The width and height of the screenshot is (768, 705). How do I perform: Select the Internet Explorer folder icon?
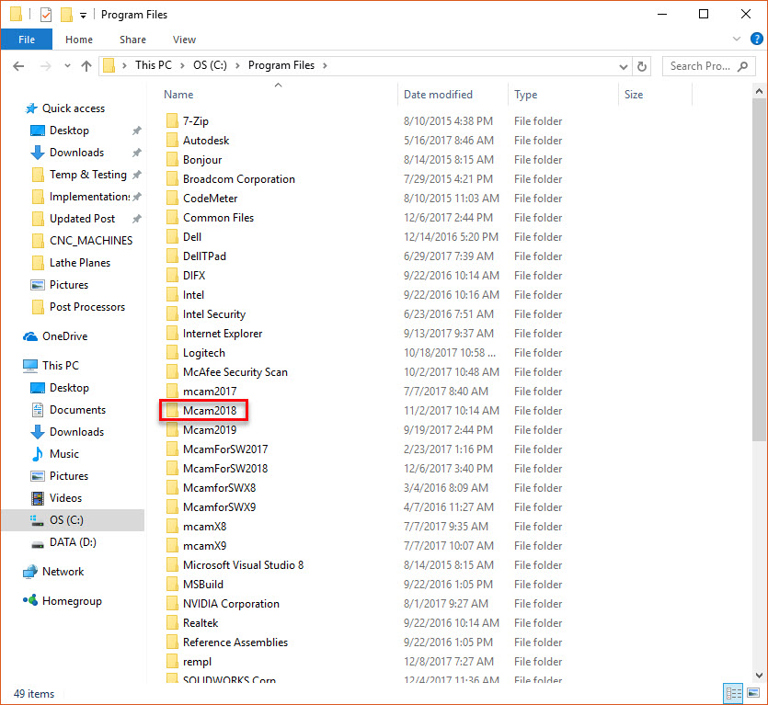coord(172,334)
